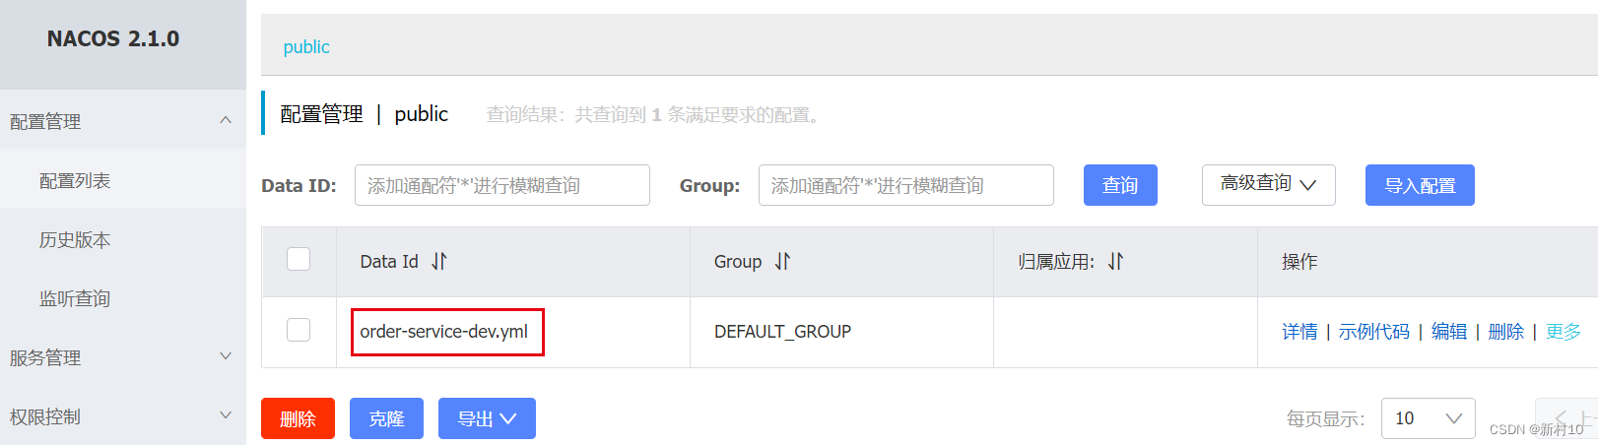Click the blue 查询 search button
The width and height of the screenshot is (1598, 445).
point(1120,185)
